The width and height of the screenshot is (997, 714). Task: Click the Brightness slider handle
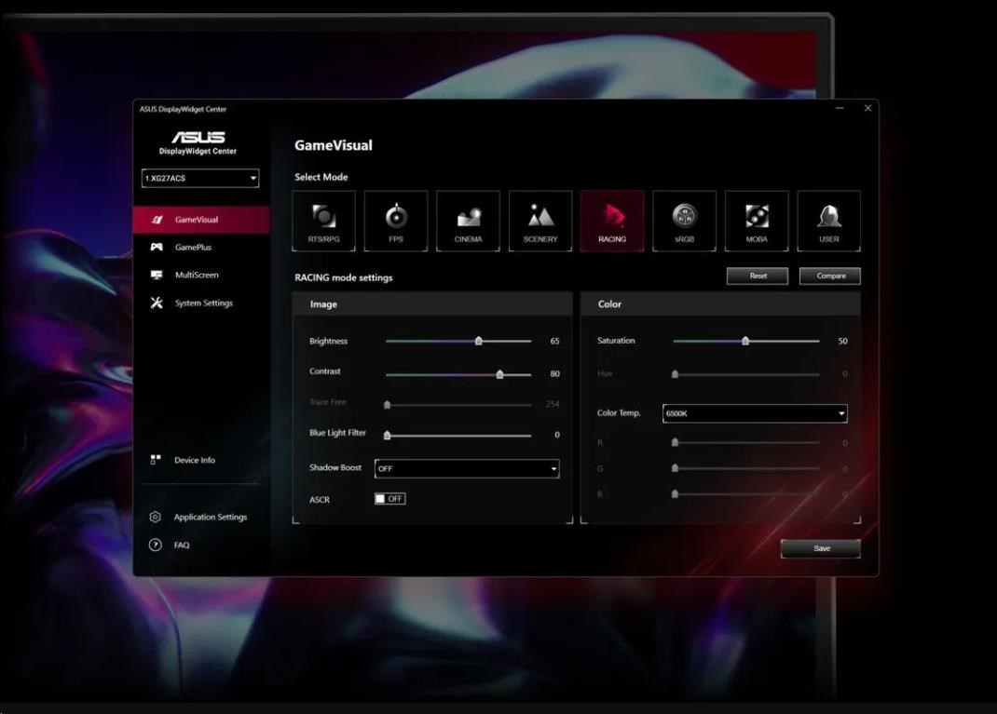pos(479,341)
